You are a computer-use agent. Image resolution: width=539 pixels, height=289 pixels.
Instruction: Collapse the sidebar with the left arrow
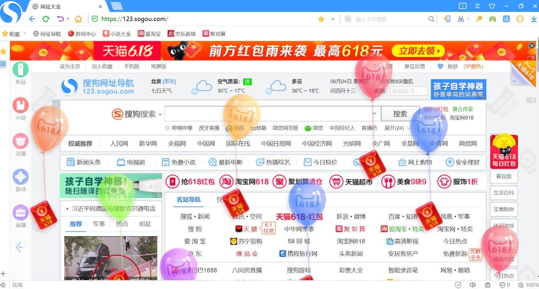click(20, 247)
